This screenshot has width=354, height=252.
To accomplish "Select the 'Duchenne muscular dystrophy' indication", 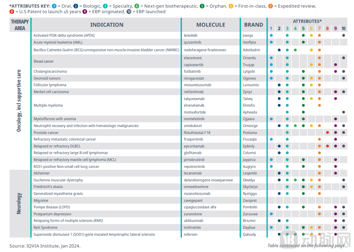I will tap(58, 180).
